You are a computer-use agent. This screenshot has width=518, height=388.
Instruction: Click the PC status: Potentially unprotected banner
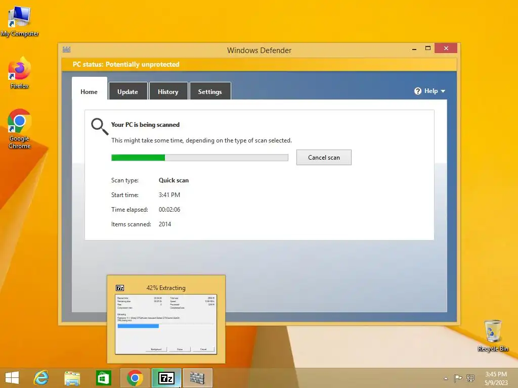point(259,64)
